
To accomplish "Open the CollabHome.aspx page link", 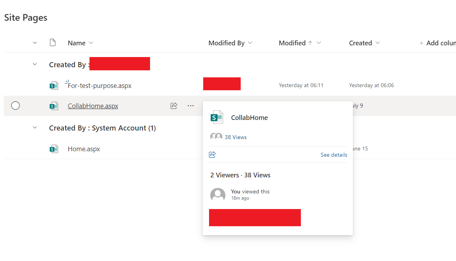I will point(93,105).
